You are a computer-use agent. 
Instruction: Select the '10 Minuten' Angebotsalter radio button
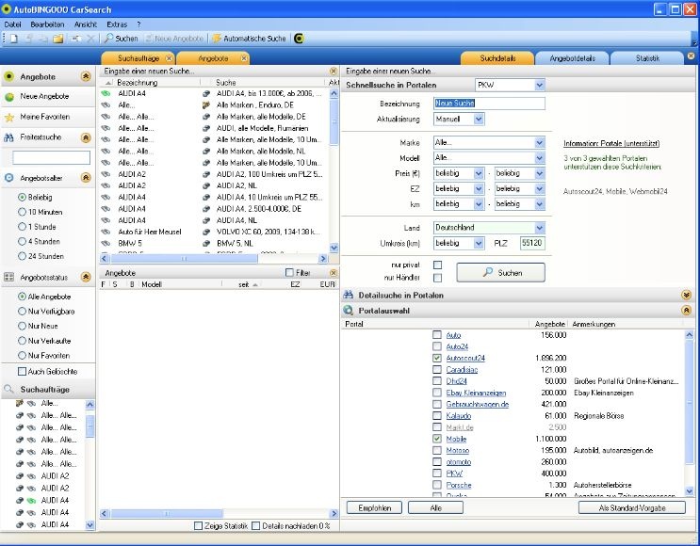point(22,213)
